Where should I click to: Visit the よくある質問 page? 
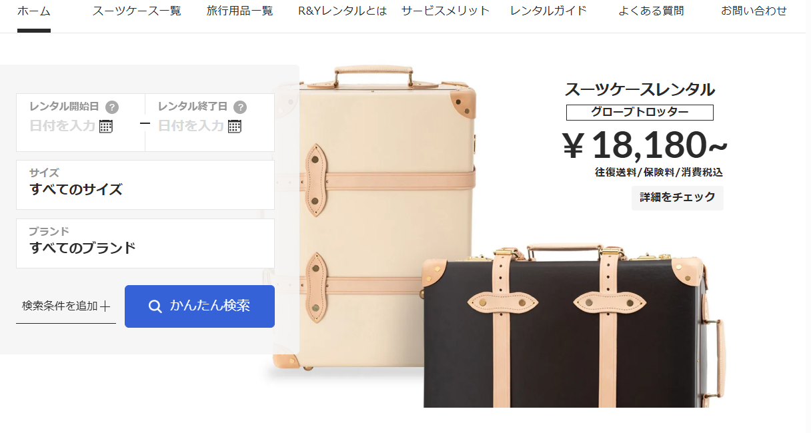tap(651, 11)
